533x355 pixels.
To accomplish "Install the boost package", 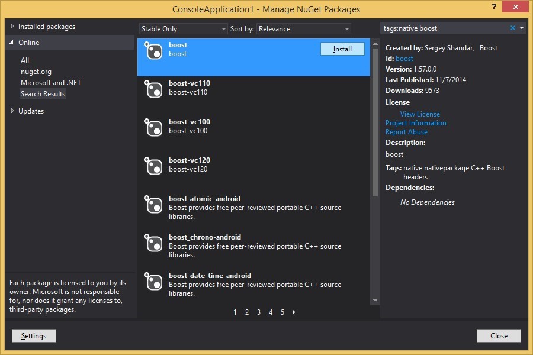I will coord(342,49).
